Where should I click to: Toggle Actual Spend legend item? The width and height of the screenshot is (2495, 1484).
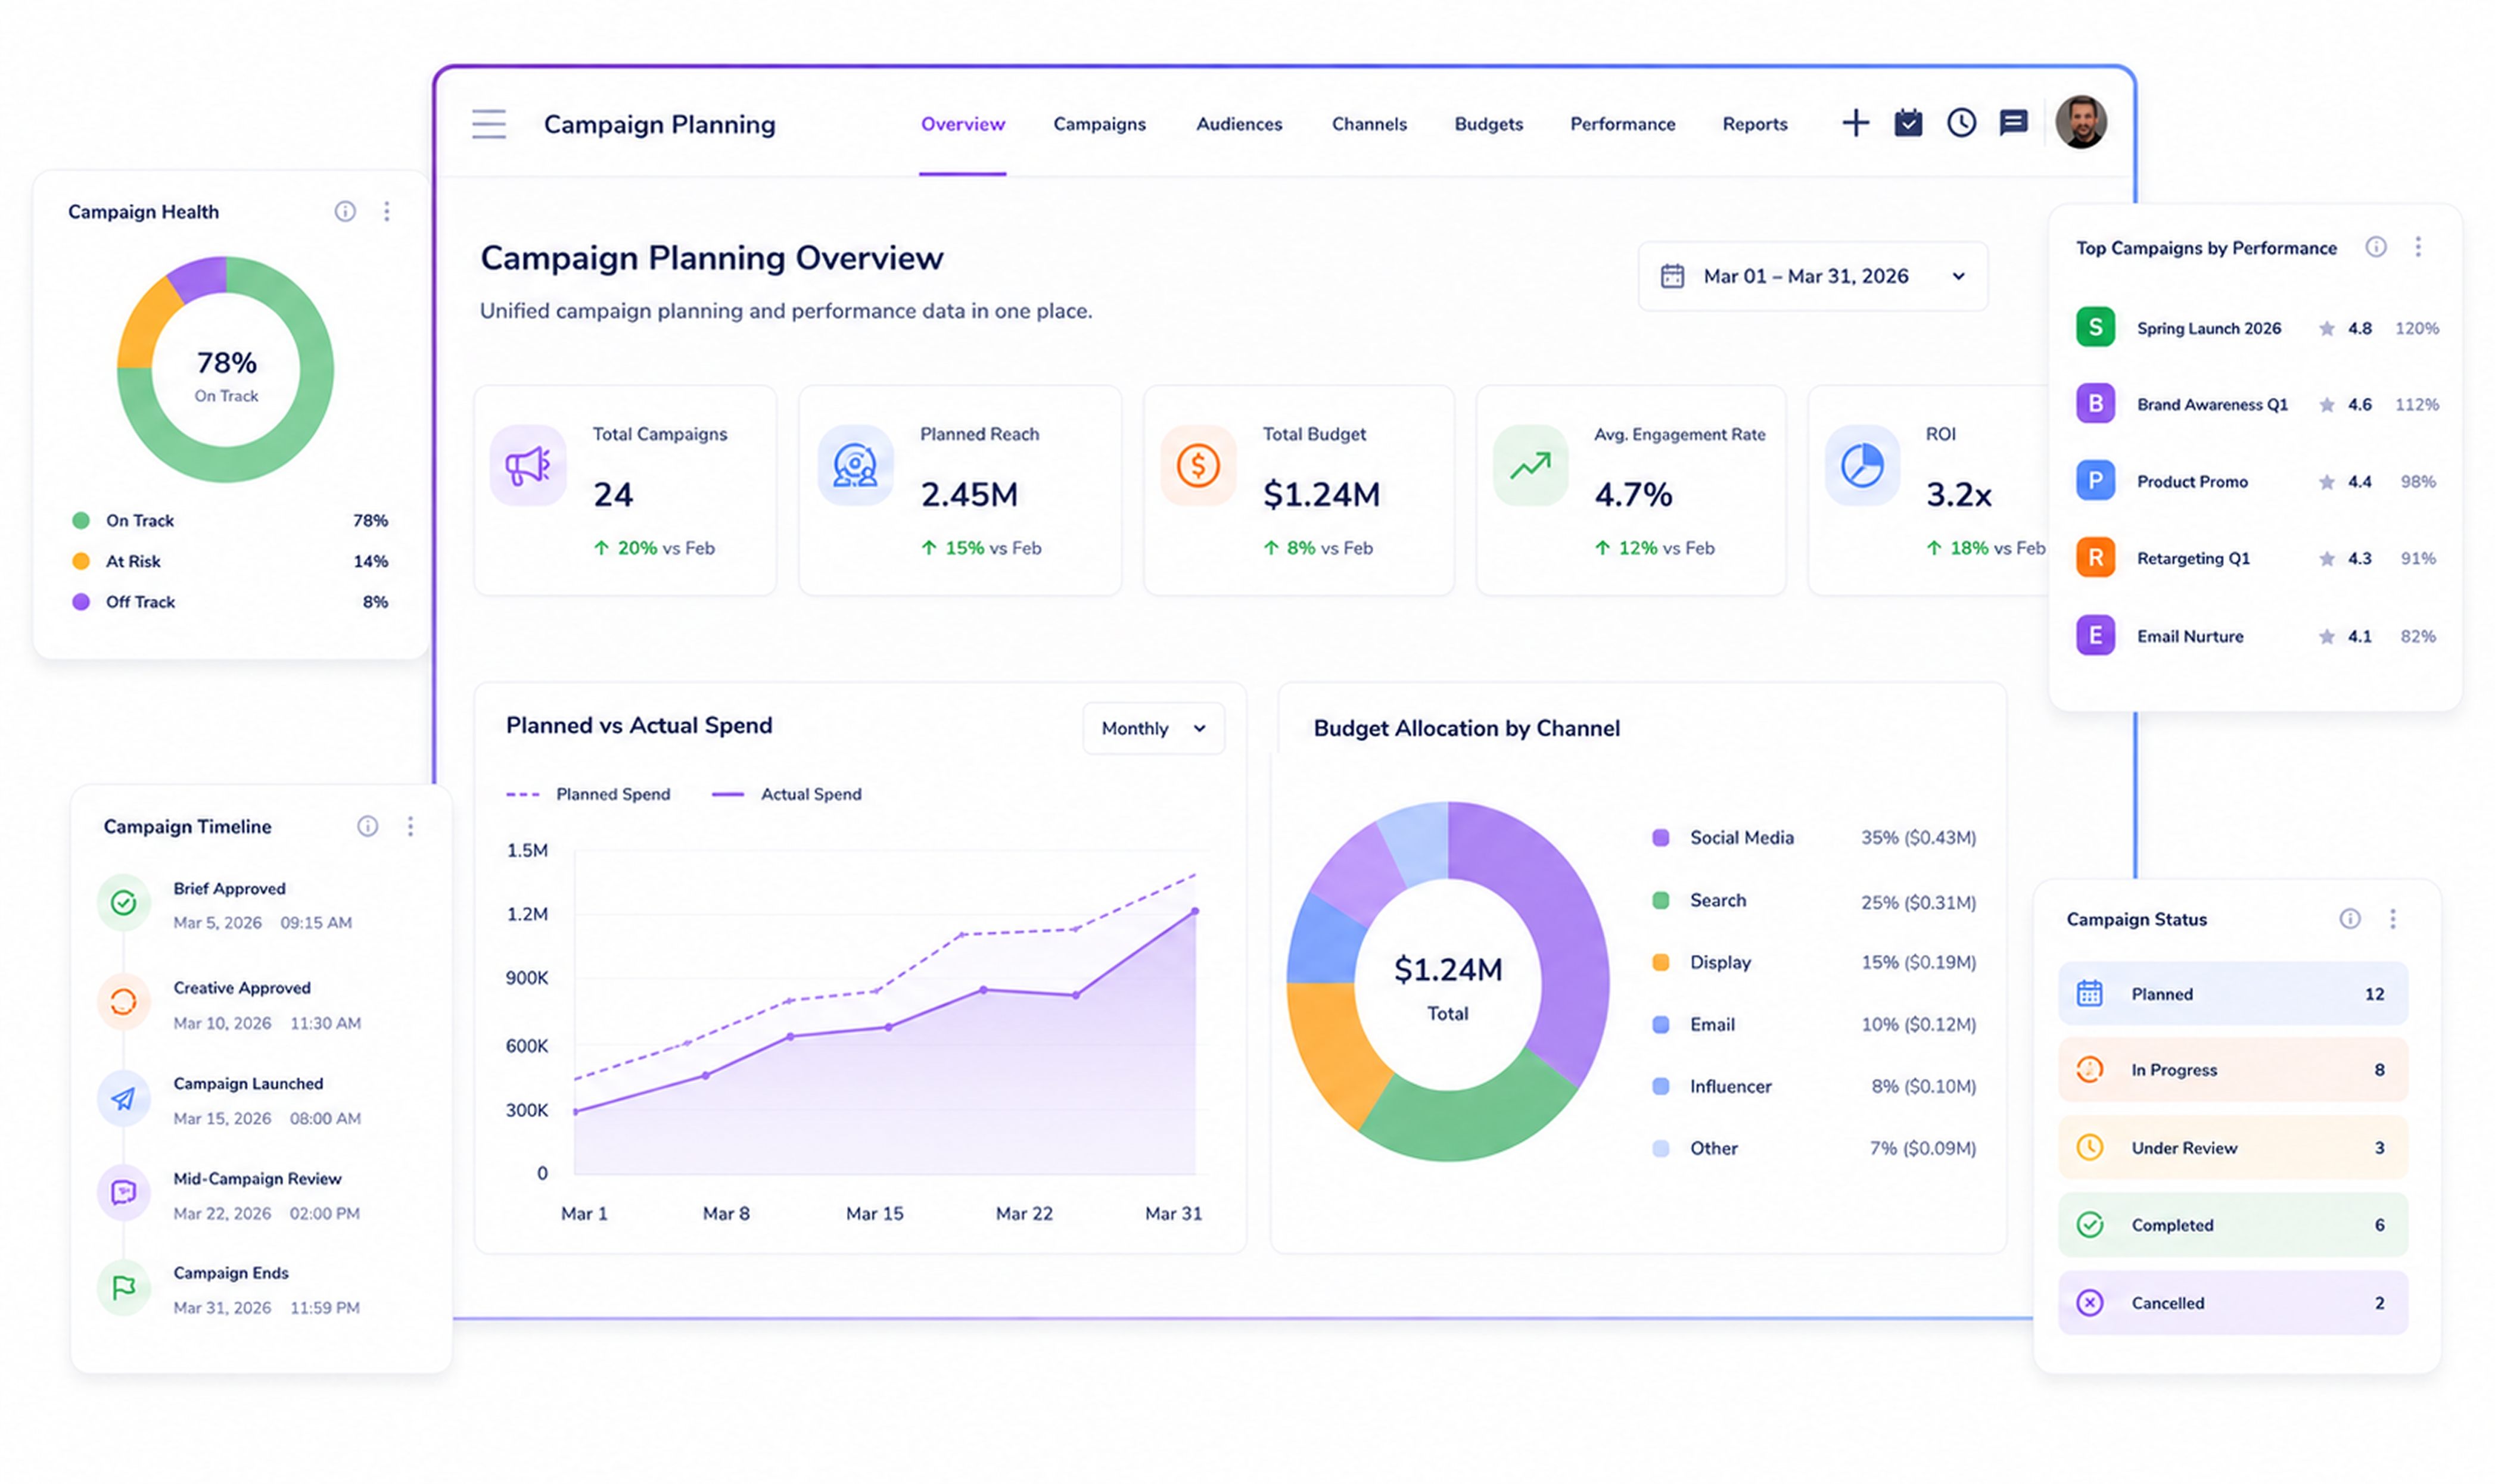(786, 794)
